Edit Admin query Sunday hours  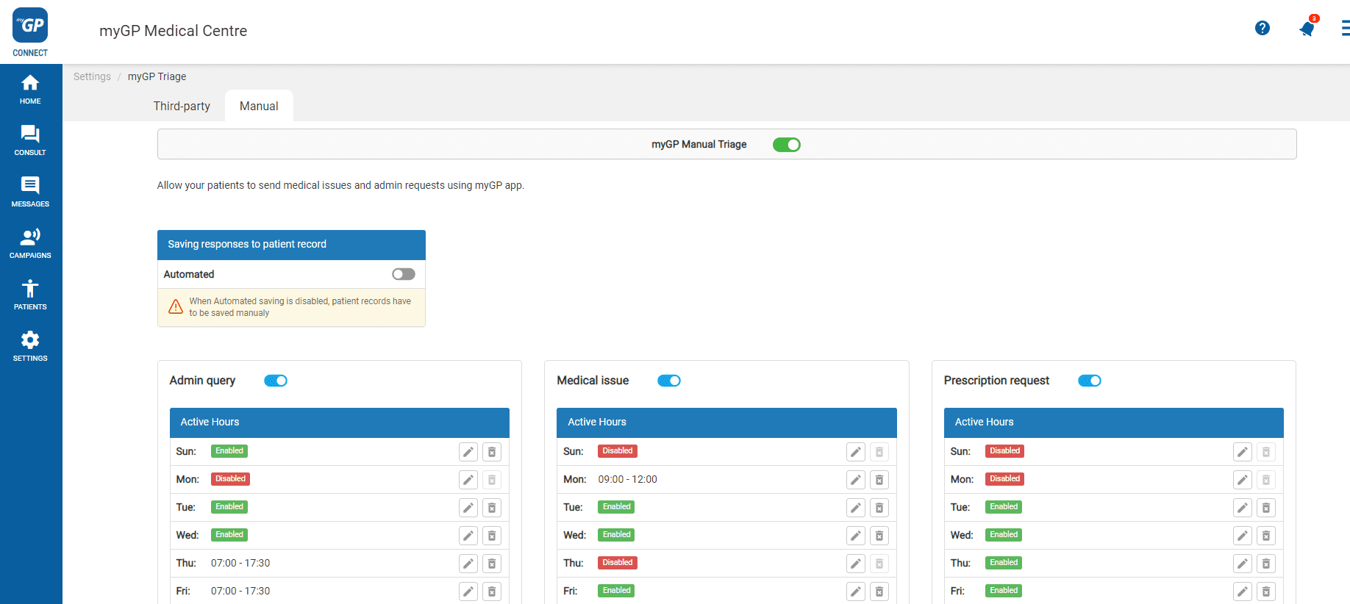468,452
